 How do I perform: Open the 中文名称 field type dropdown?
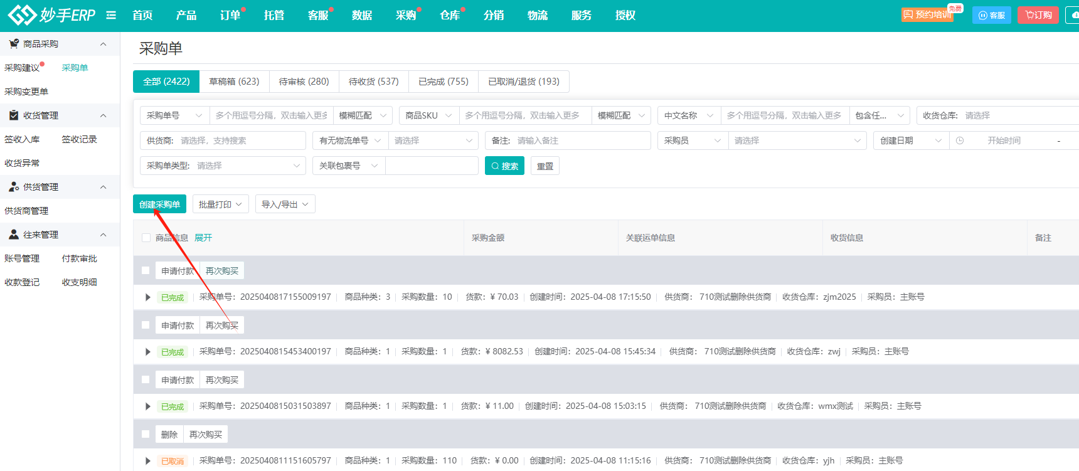click(x=689, y=115)
